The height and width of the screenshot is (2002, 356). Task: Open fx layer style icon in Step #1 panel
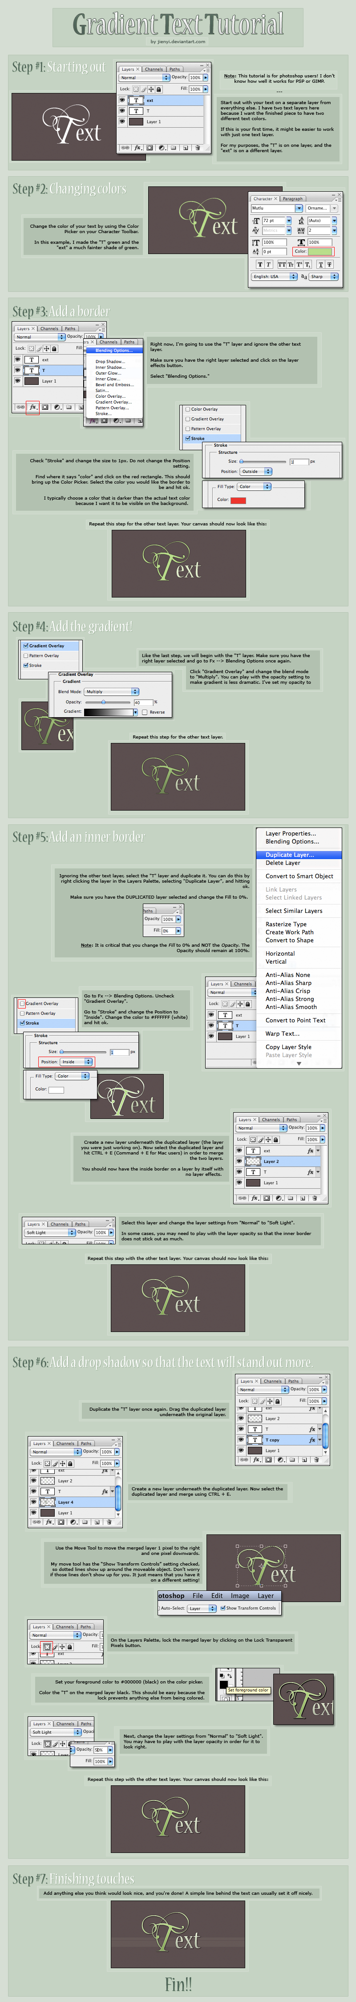click(x=138, y=147)
